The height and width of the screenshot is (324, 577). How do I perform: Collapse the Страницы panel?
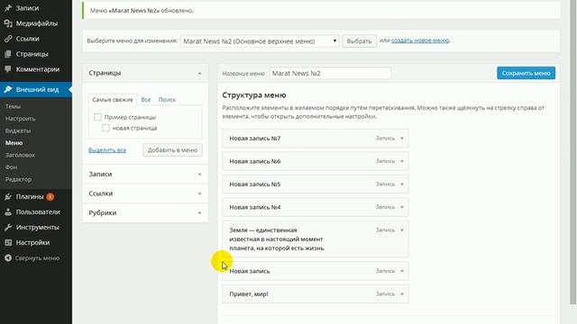(x=199, y=73)
